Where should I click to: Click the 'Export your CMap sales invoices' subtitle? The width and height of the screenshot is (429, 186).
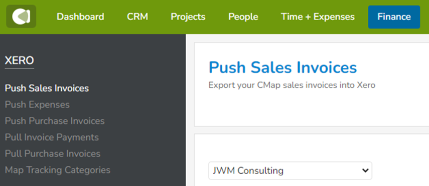[292, 85]
